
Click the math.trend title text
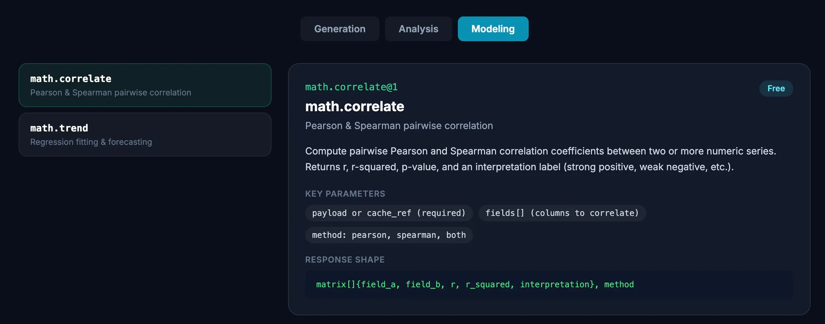click(59, 128)
